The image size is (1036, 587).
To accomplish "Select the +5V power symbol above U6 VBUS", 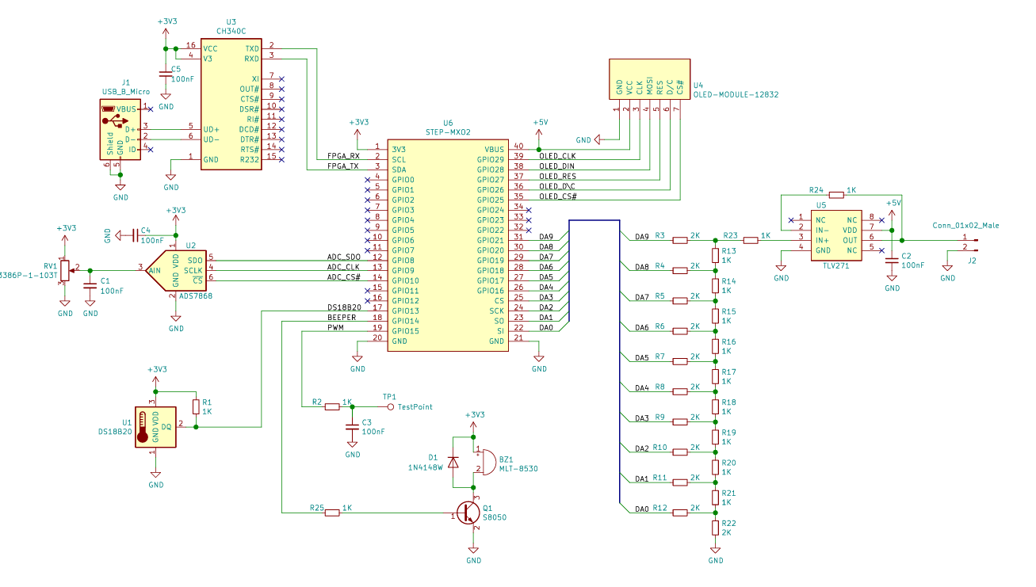I will click(x=539, y=124).
